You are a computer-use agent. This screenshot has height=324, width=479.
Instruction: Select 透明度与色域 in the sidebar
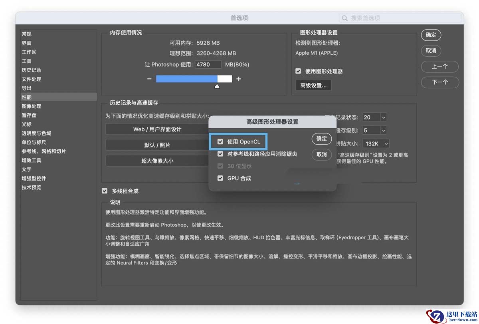coord(36,133)
